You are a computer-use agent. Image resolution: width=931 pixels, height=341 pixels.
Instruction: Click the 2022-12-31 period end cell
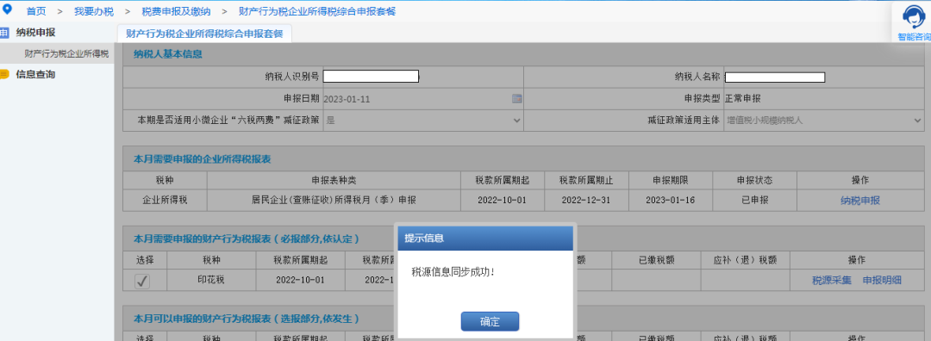click(585, 200)
